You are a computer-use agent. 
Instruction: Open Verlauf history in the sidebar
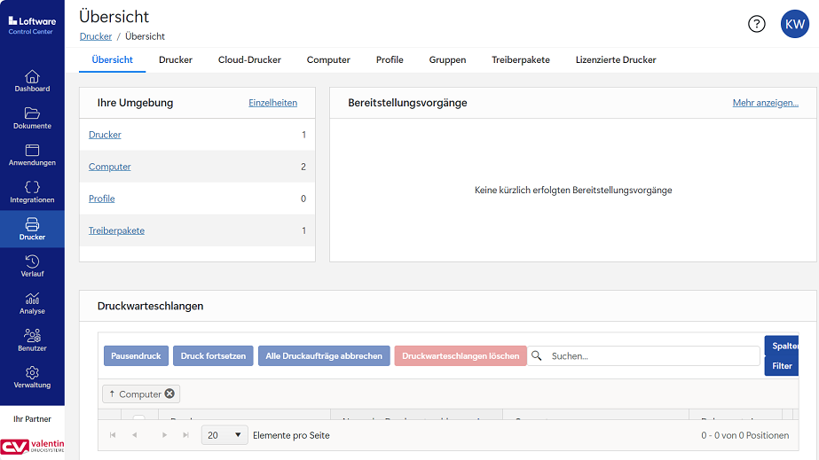pos(32,266)
